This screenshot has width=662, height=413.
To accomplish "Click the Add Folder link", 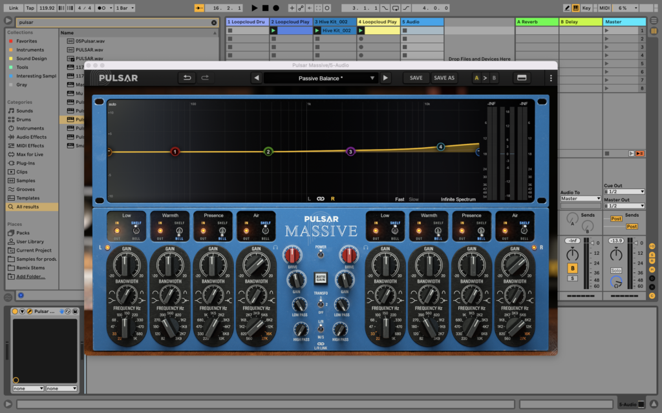I will point(30,277).
